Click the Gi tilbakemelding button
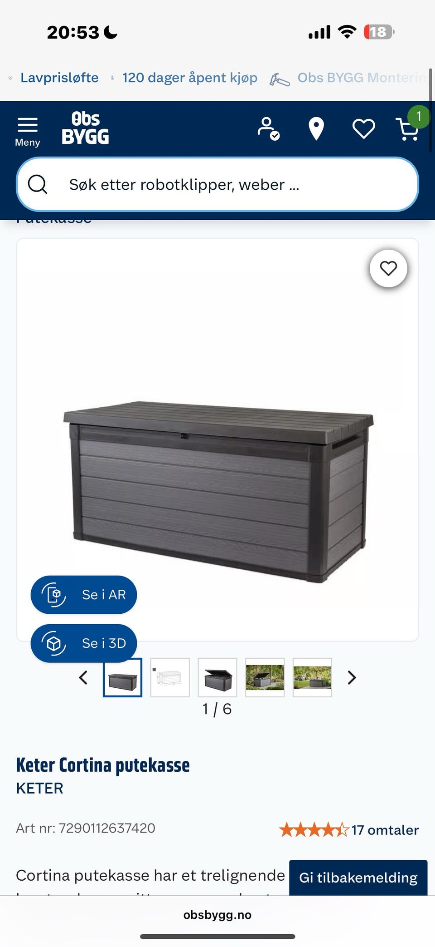The height and width of the screenshot is (947, 435). [x=358, y=878]
